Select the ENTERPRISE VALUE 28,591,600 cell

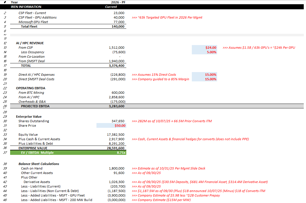point(116,148)
